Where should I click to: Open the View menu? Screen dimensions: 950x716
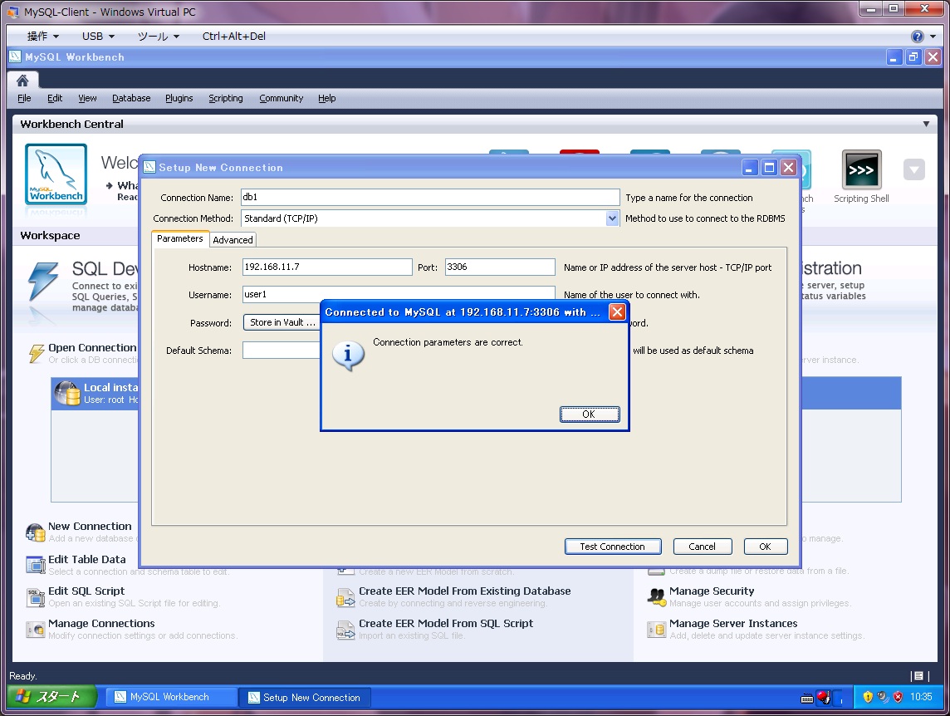click(x=87, y=98)
